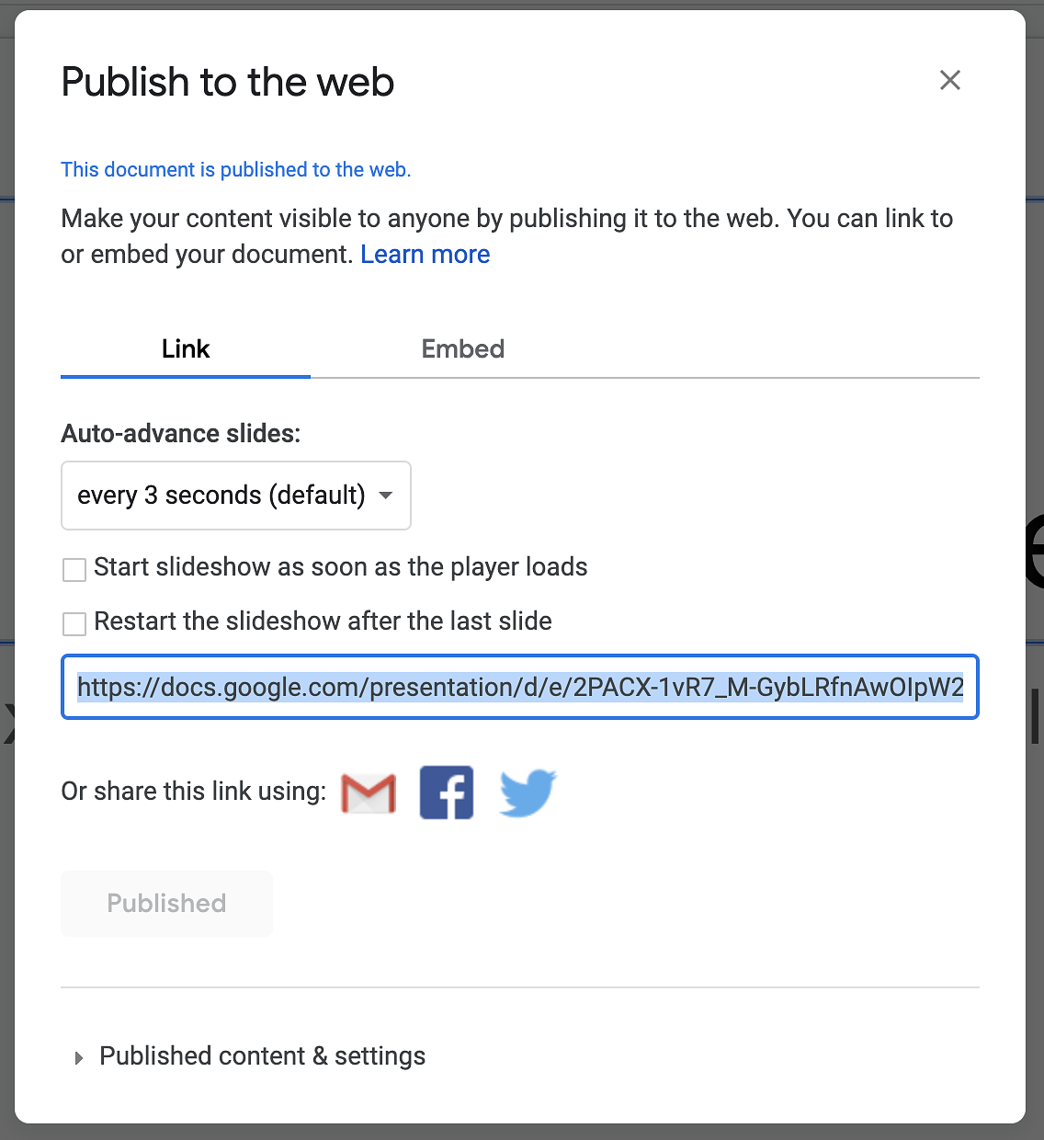Viewport: 1044px width, 1140px height.
Task: Expand Published content & settings section
Action: pyautogui.click(x=262, y=1056)
